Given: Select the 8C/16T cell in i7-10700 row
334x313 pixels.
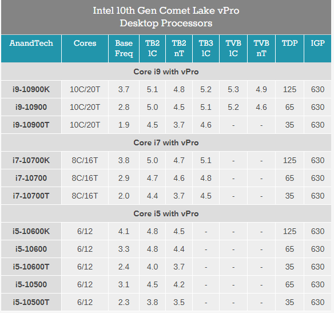Looking at the screenshot, I should [85, 178].
